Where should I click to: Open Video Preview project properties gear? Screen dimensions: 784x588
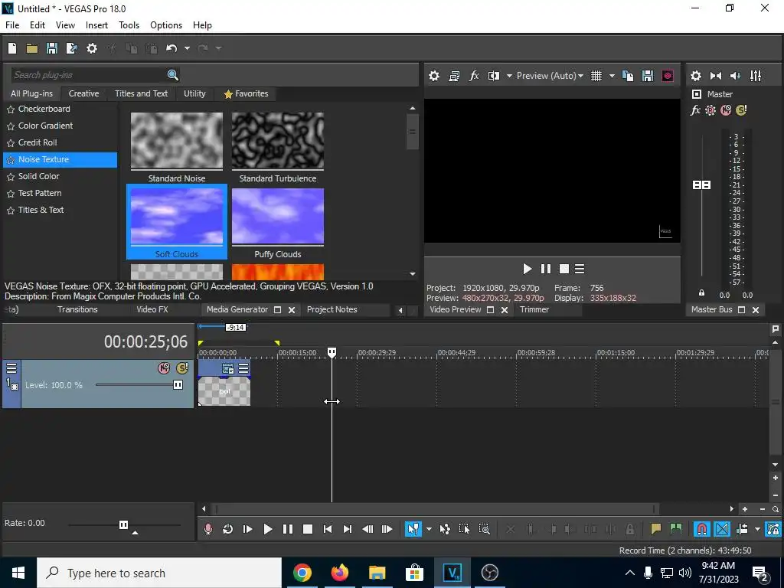[434, 76]
